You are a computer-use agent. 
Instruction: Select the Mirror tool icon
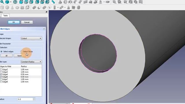coord(70,2)
